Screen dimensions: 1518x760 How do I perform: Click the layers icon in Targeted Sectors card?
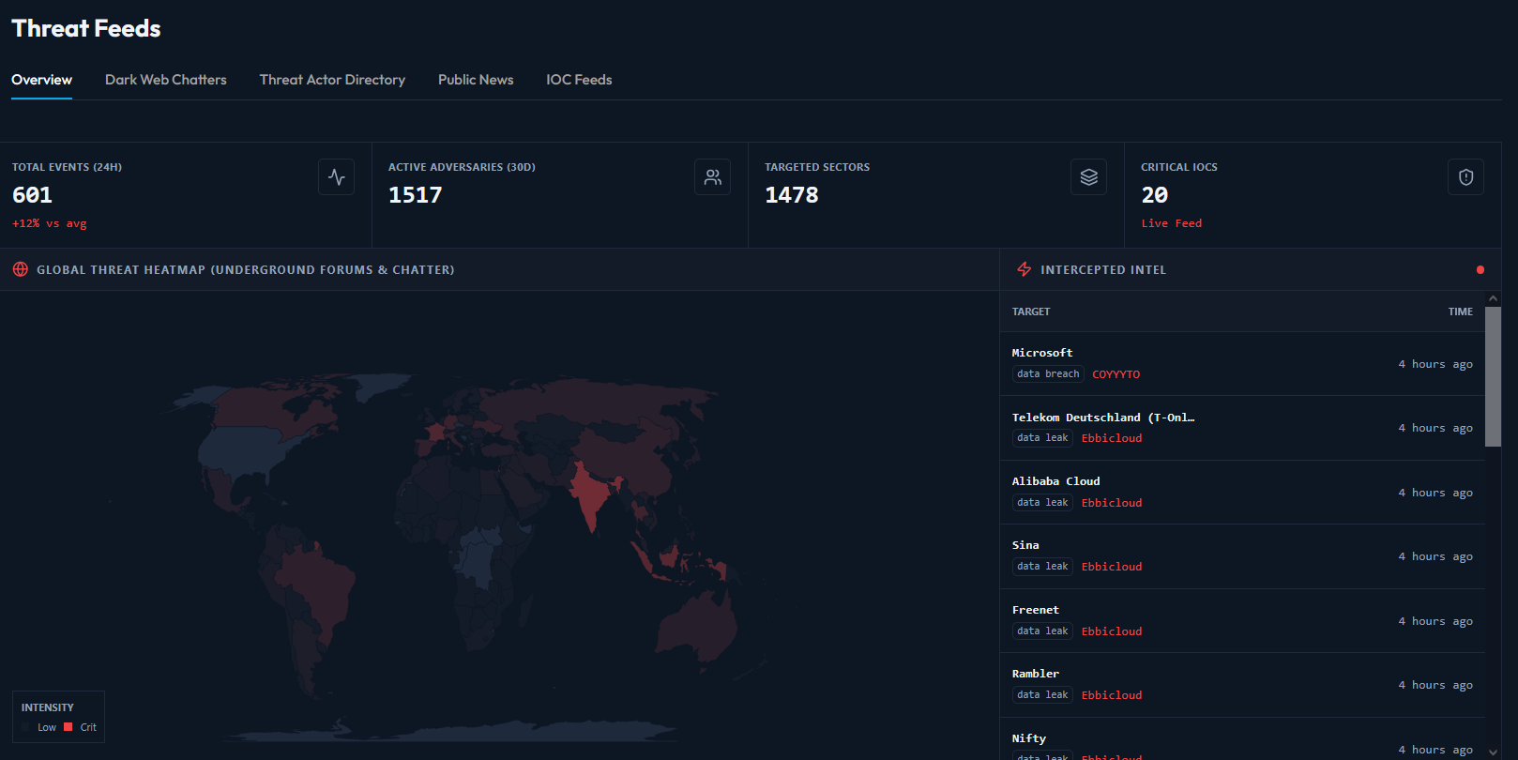[1088, 177]
